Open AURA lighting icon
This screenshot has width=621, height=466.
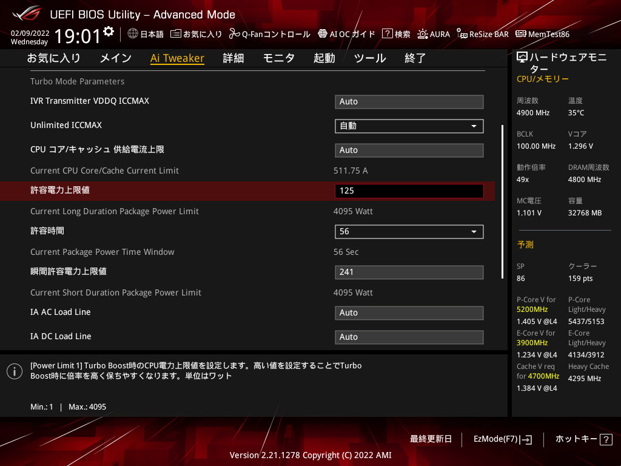coord(422,34)
